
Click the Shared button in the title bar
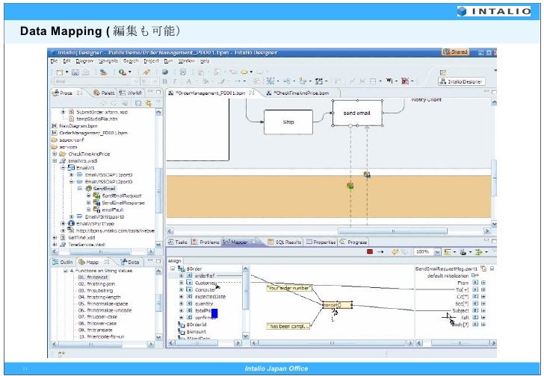tap(455, 52)
